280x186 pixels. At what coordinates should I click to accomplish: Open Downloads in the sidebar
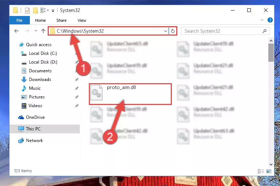point(40,80)
